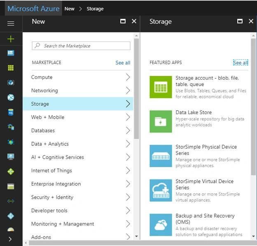The height and width of the screenshot is (246, 257).
Task: Click scroll-up arrow of New blade
Action: point(136,35)
